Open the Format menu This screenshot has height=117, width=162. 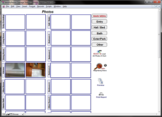[x=32, y=6]
